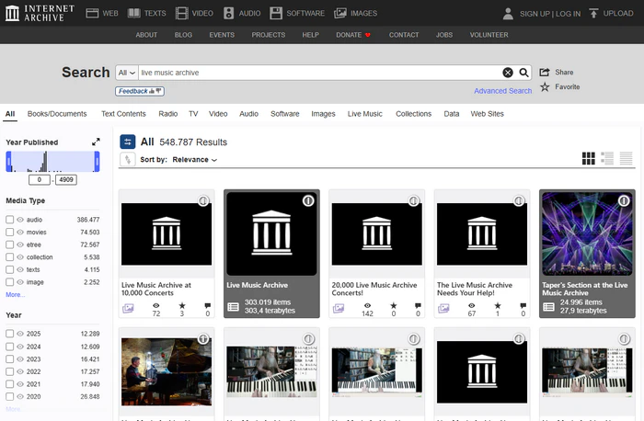Click the magnifying glass search icon
The width and height of the screenshot is (644, 421).
[x=523, y=73]
